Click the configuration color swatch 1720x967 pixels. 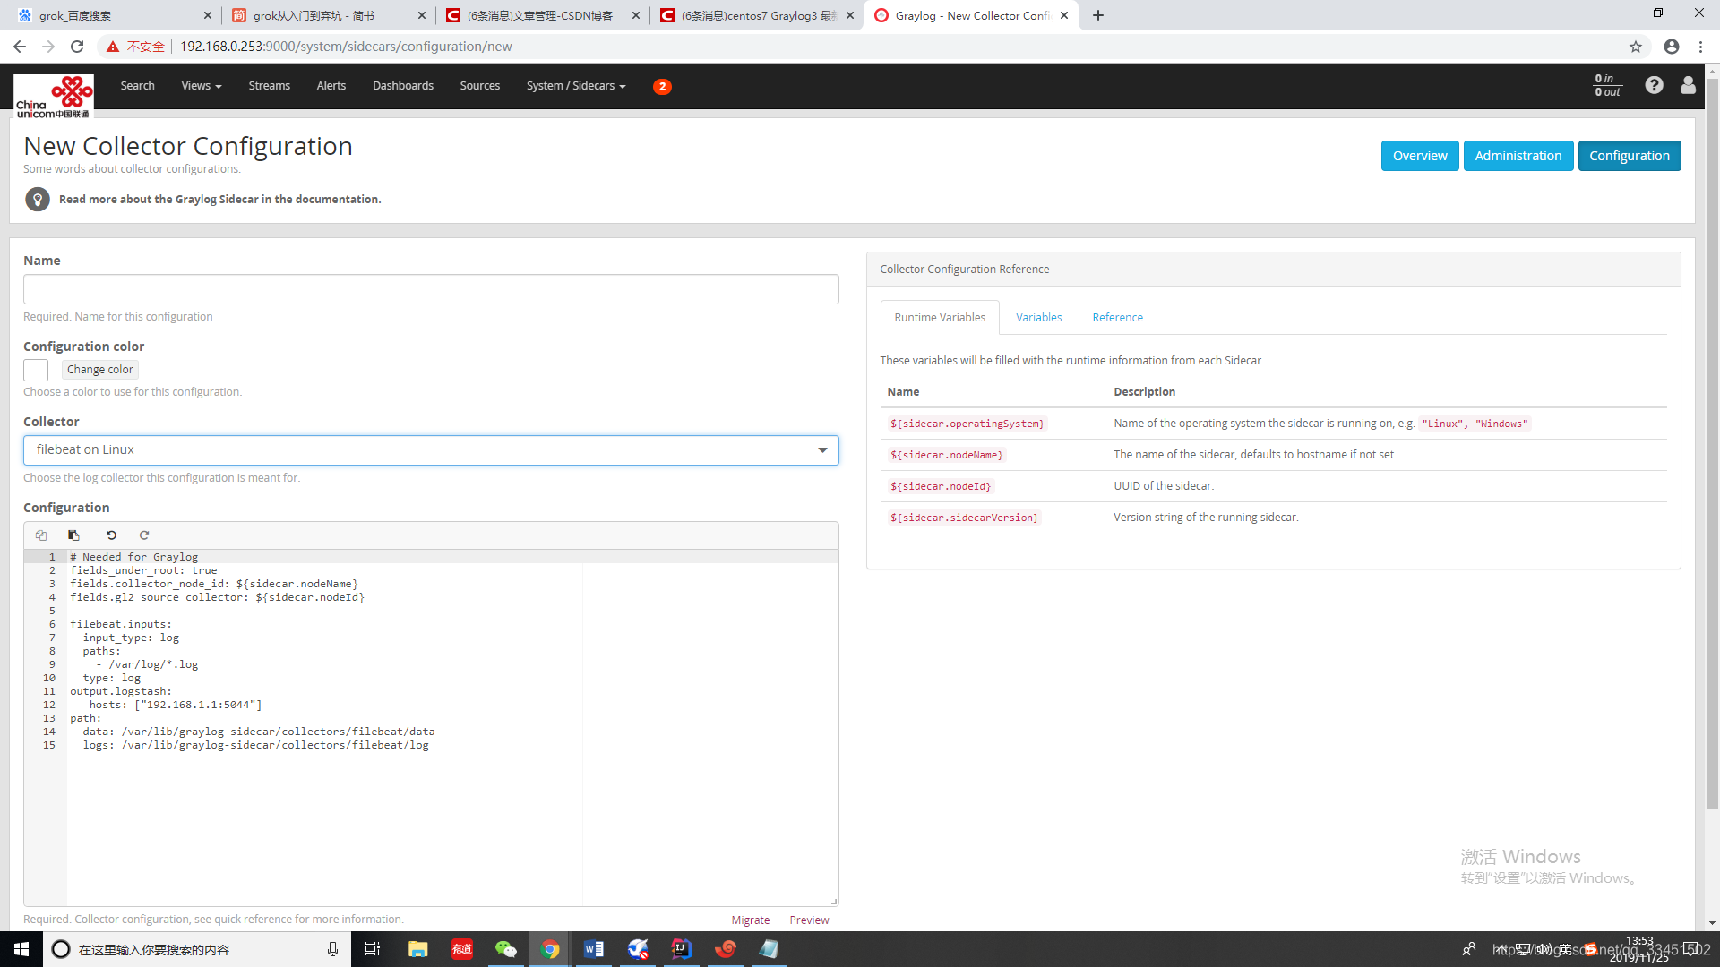pos(36,370)
